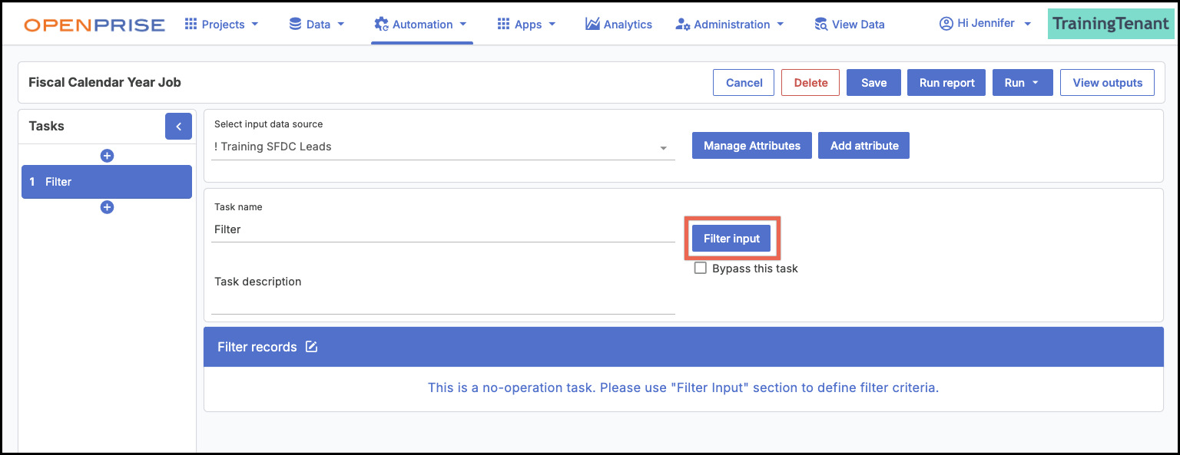Image resolution: width=1180 pixels, height=455 pixels.
Task: Click the Task name field
Action: pyautogui.click(x=443, y=229)
